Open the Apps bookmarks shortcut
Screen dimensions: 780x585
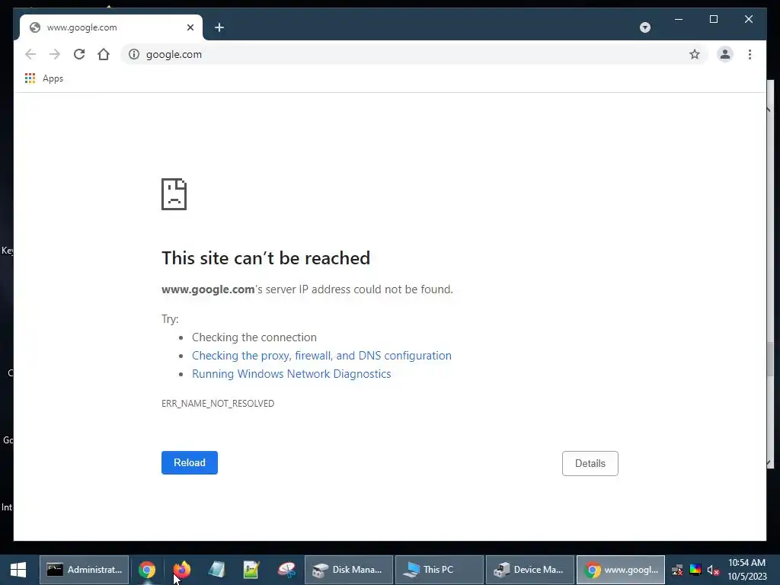pyautogui.click(x=44, y=78)
